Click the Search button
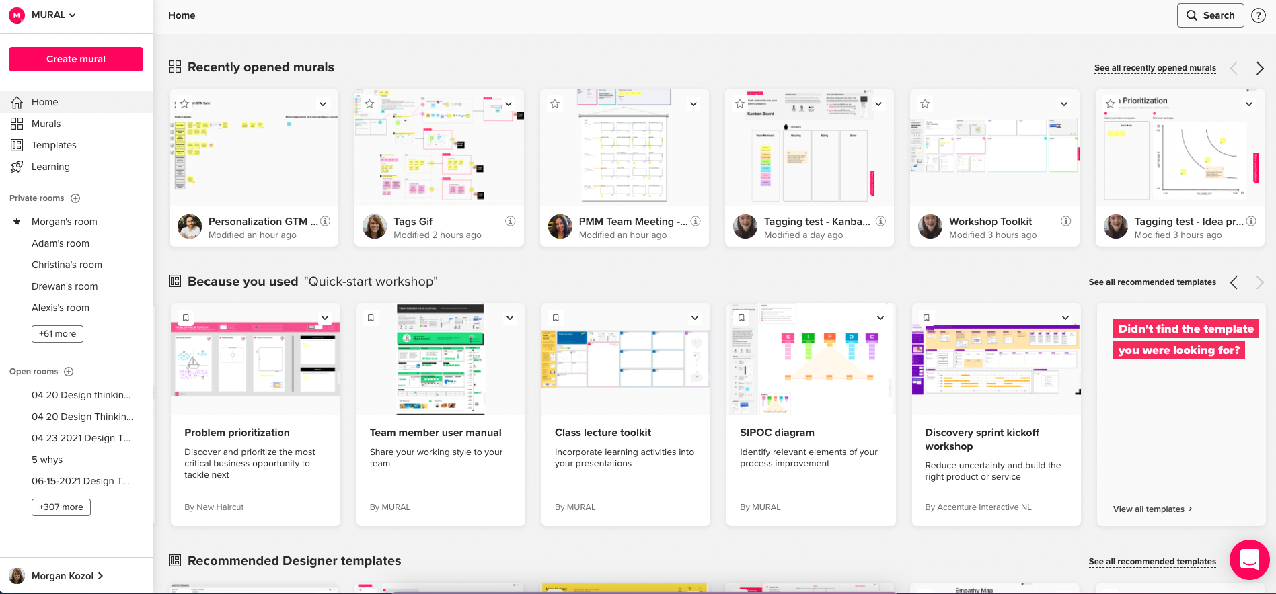The image size is (1276, 594). point(1211,15)
